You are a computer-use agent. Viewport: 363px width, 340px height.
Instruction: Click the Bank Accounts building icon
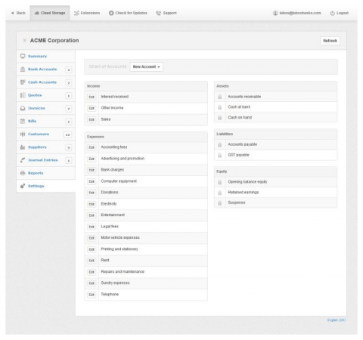pos(23,70)
